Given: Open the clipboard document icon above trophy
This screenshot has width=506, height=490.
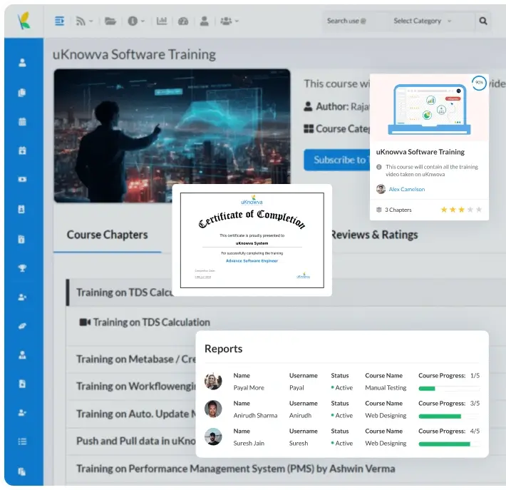Looking at the screenshot, I should pos(21,240).
